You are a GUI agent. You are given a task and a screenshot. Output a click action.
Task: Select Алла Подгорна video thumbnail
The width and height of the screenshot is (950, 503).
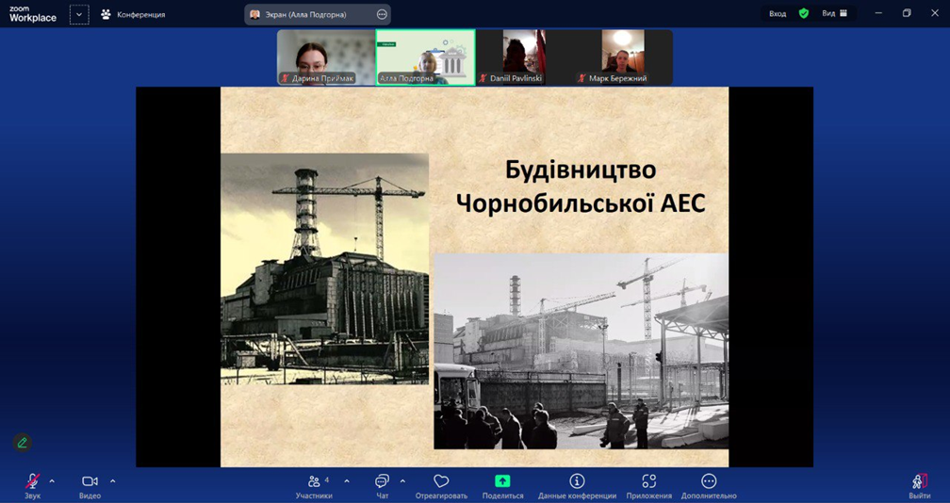[425, 57]
